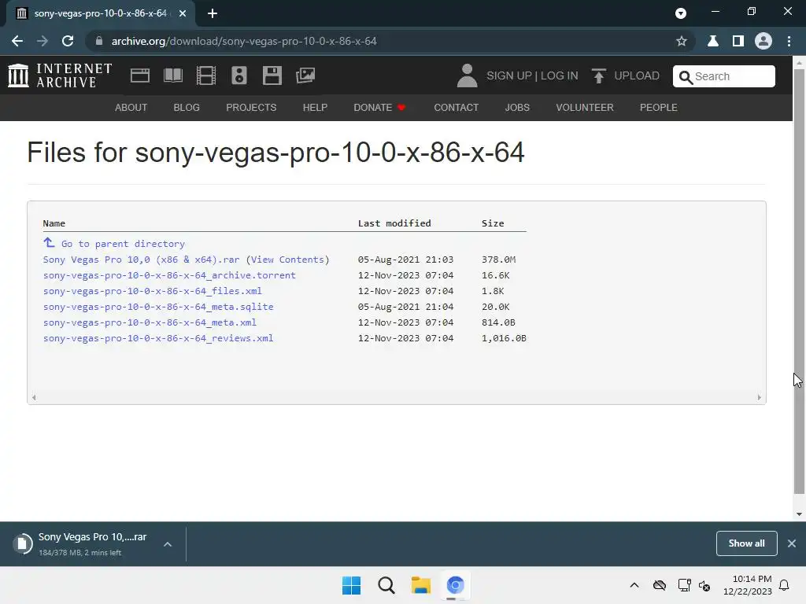Go back using the browser back arrow
Image resolution: width=806 pixels, height=604 pixels.
point(17,41)
